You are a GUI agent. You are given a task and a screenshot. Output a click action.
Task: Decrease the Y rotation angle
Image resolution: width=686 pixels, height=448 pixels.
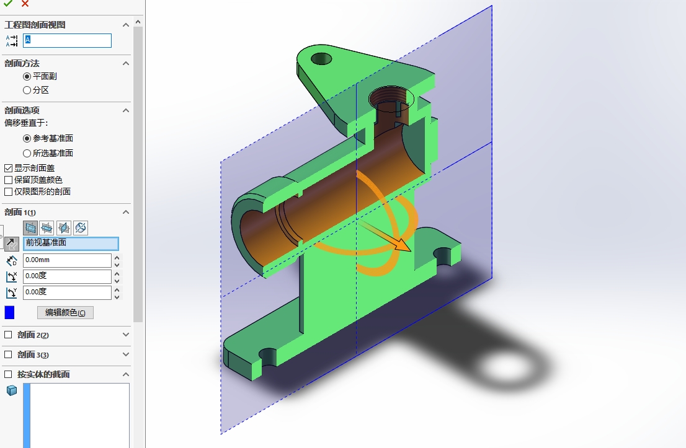click(117, 297)
